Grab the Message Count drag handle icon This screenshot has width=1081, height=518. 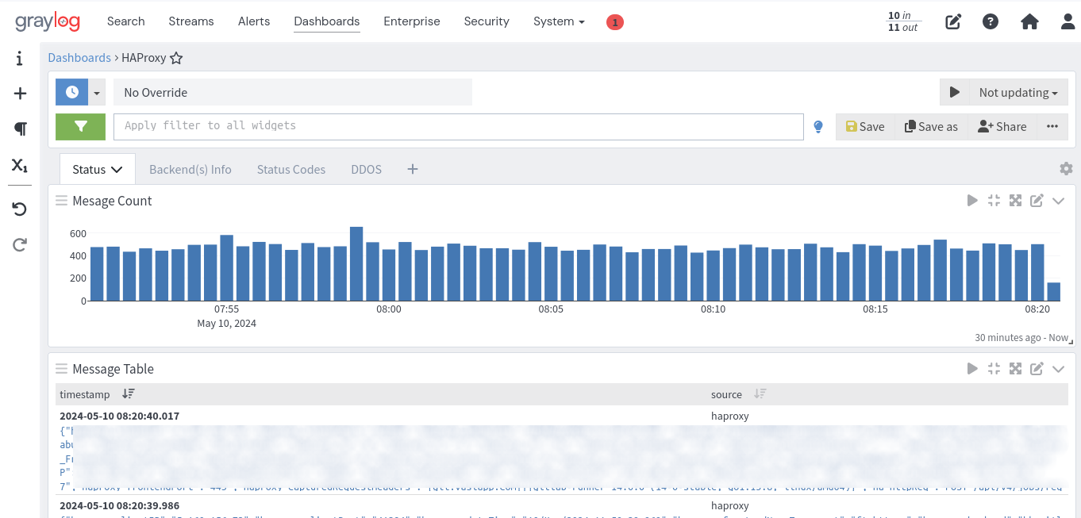tap(61, 201)
